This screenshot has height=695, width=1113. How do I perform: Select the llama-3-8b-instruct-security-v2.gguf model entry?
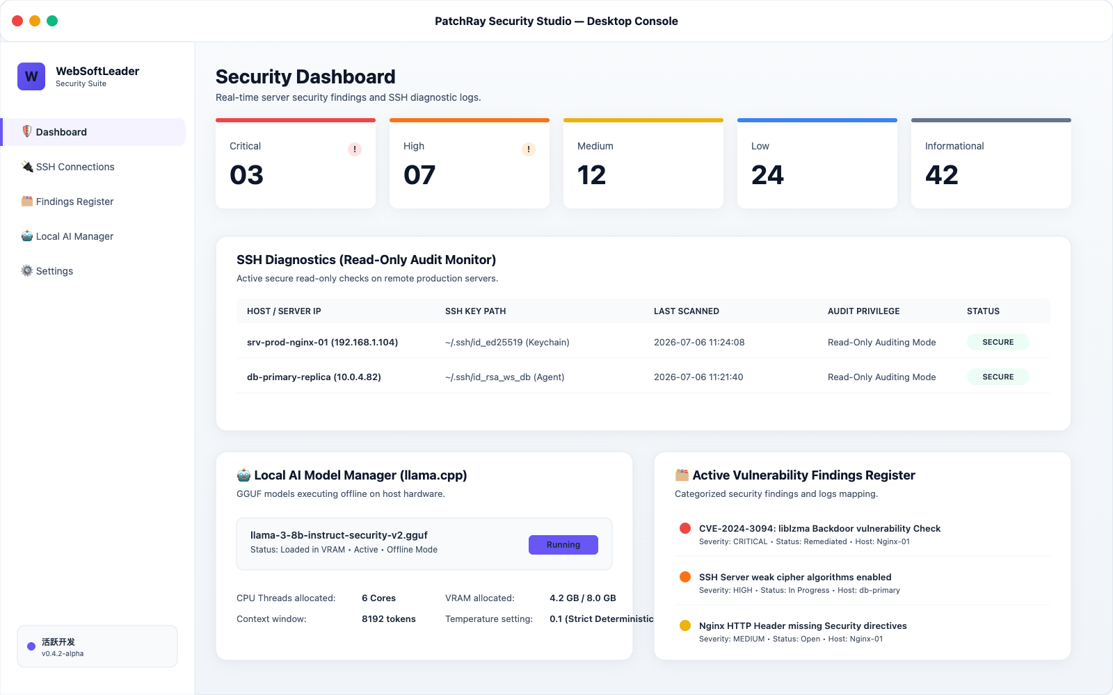424,543
